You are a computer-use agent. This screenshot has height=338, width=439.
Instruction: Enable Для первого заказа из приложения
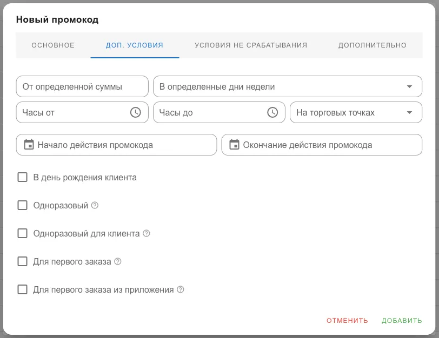[22, 289]
